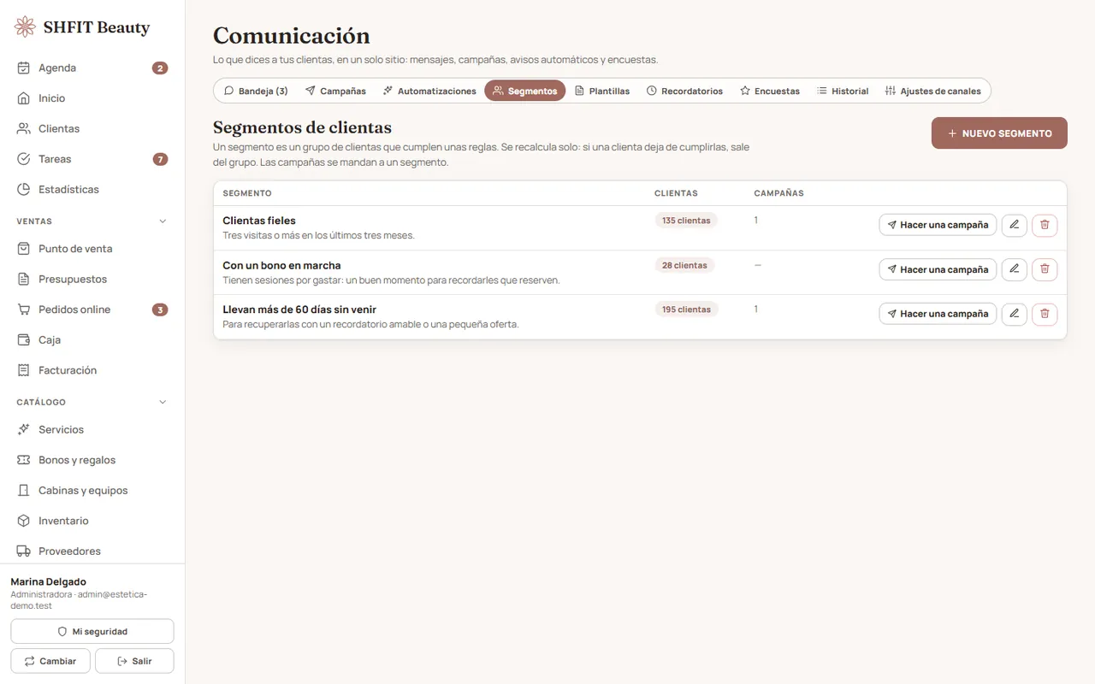Collapse the Catálogo sidebar group
This screenshot has width=1095, height=684.
[92, 402]
